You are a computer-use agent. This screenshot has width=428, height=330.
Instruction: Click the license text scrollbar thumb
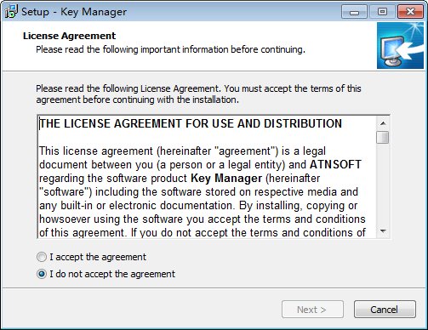(x=383, y=138)
